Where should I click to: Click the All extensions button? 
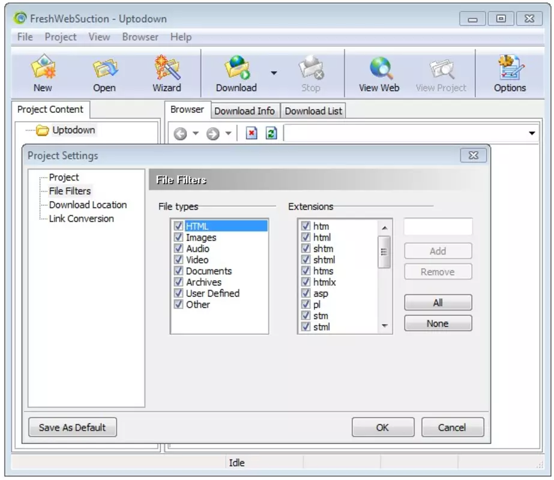[x=438, y=302]
